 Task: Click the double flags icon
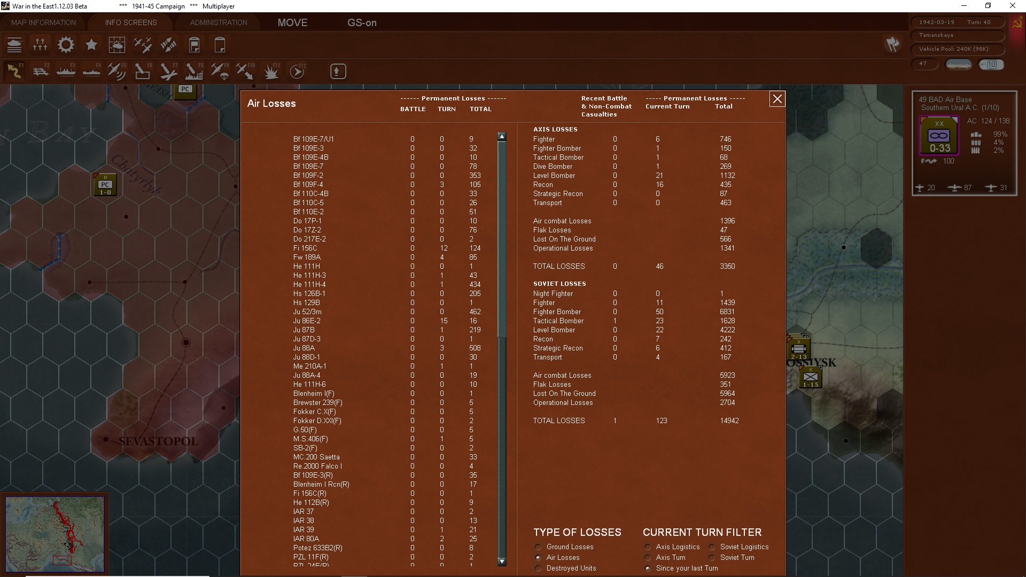click(x=892, y=44)
